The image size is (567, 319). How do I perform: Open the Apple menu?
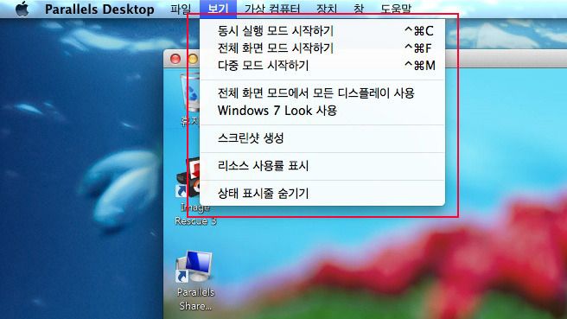[x=22, y=9]
